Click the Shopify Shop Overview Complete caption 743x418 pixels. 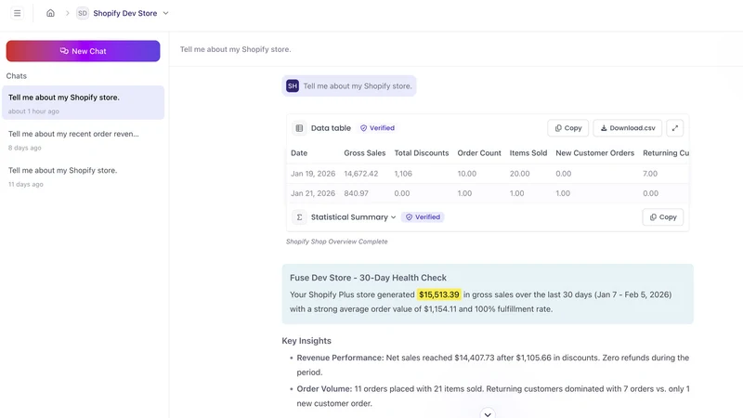337,242
